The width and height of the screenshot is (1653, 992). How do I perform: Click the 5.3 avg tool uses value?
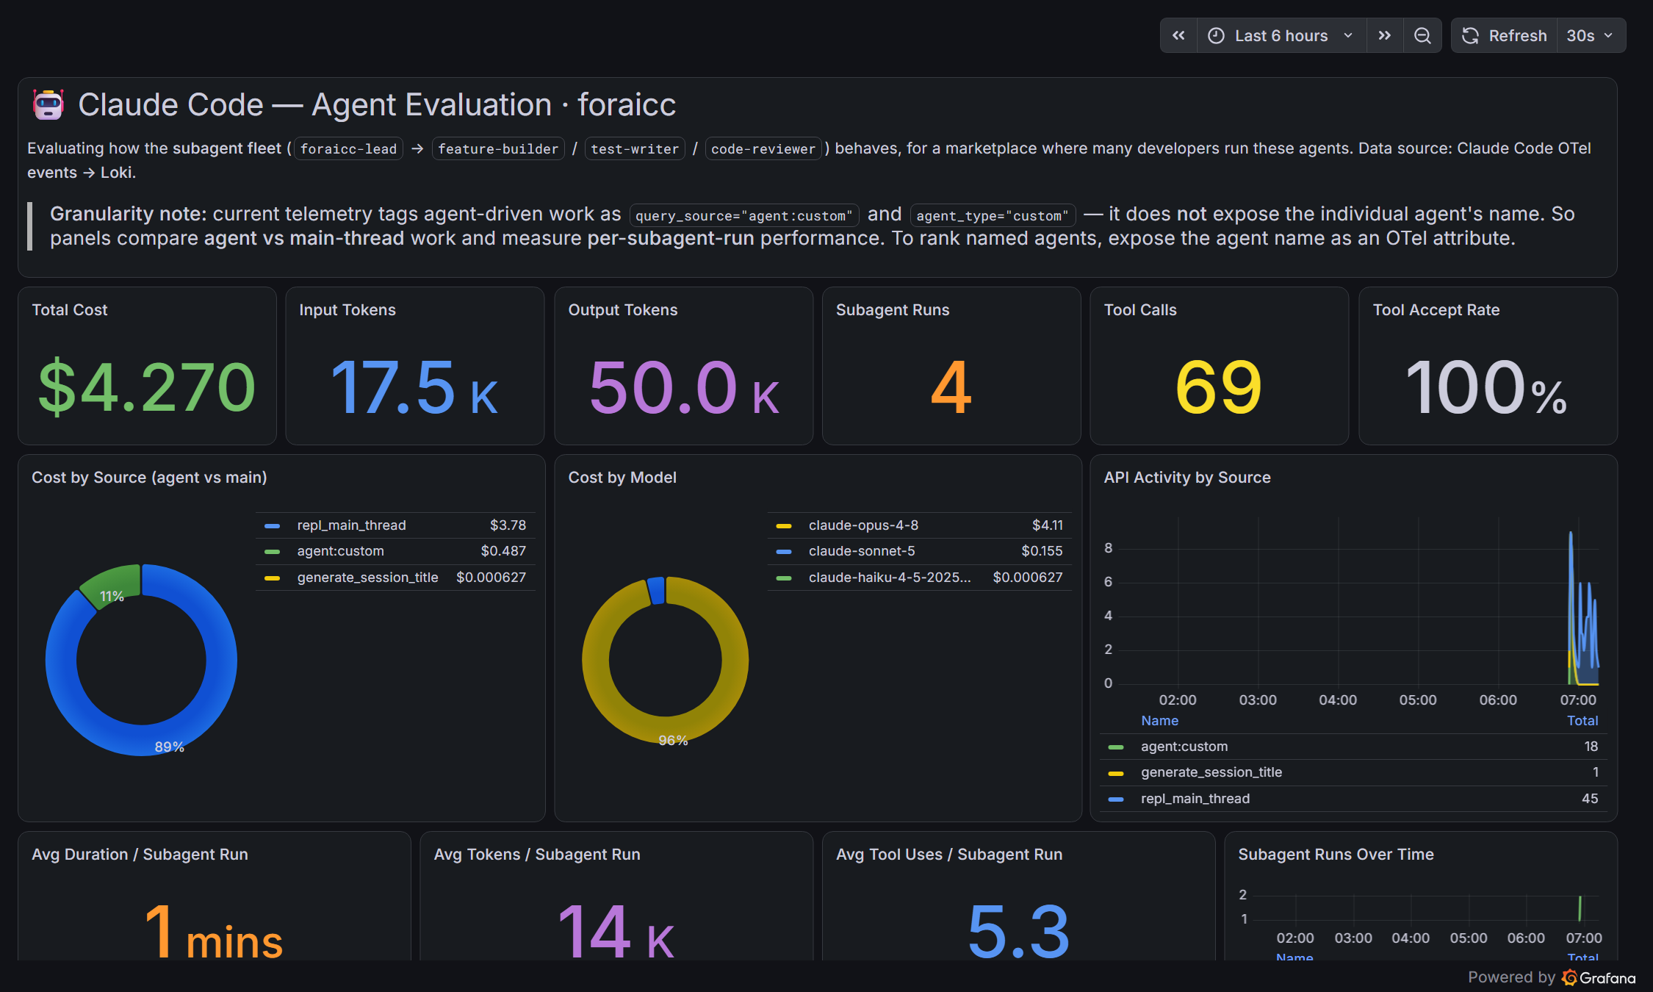(1018, 932)
